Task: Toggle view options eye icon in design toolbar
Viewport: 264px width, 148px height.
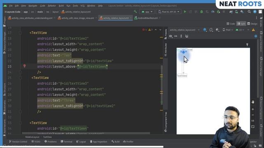Action: pyautogui.click(x=170, y=36)
